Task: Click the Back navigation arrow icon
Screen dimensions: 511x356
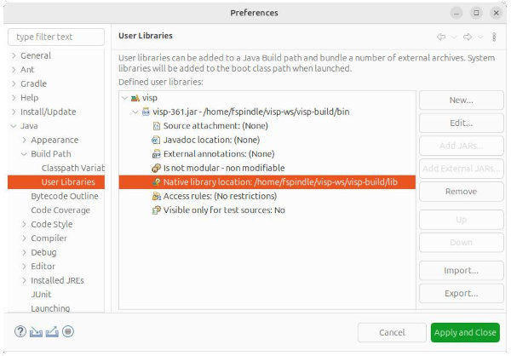Action: [x=441, y=37]
